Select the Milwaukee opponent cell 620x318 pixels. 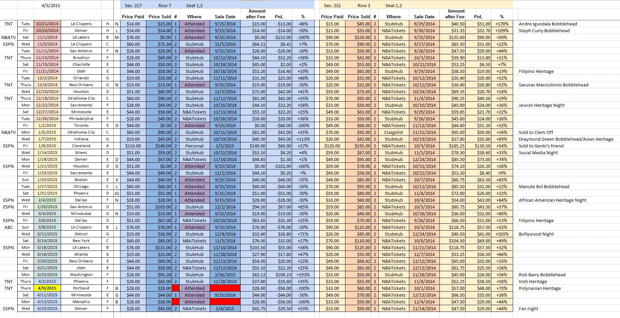coord(81,214)
